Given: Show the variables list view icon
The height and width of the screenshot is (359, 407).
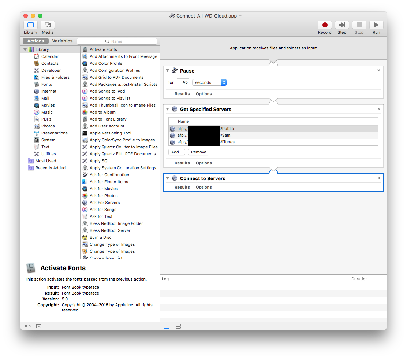Looking at the screenshot, I should tap(178, 326).
